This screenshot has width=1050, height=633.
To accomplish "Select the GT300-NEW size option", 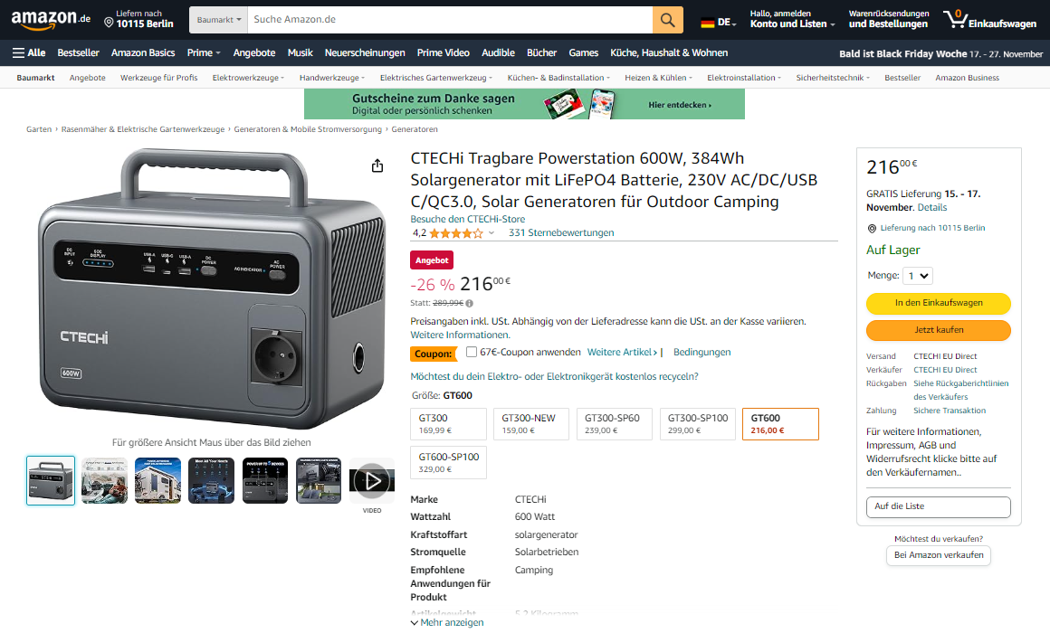I will click(531, 423).
